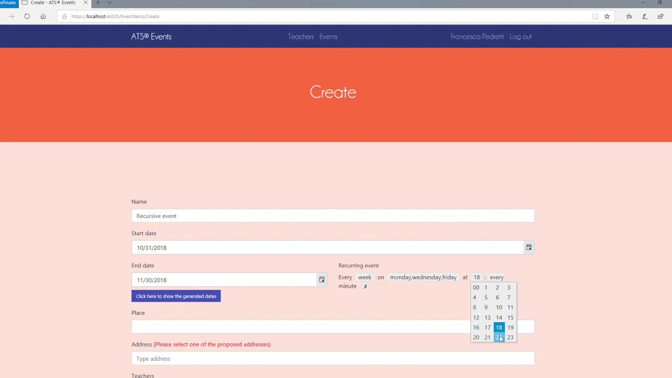The image size is (672, 378).
Task: Click the browser refresh icon
Action: [x=27, y=16]
